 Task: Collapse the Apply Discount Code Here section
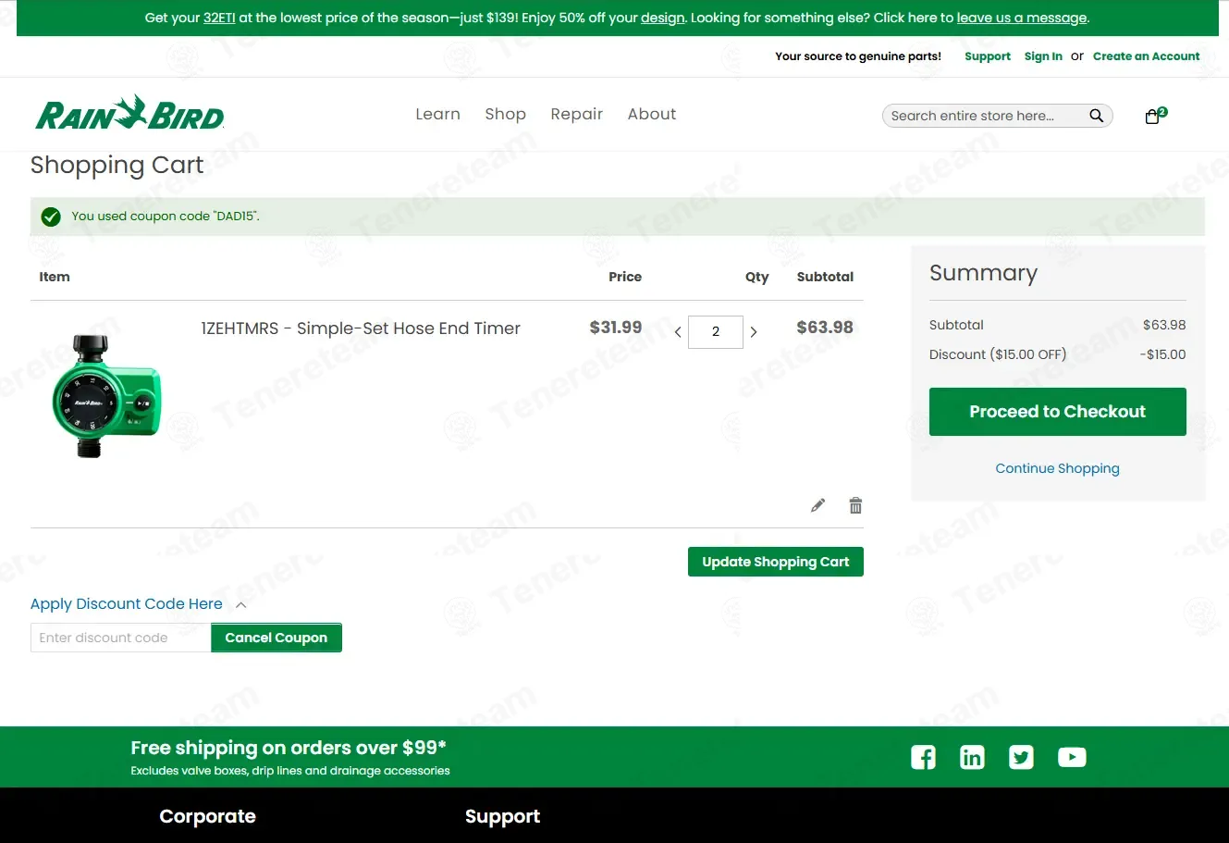(139, 604)
